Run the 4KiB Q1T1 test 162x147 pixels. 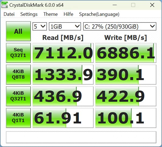19,118
